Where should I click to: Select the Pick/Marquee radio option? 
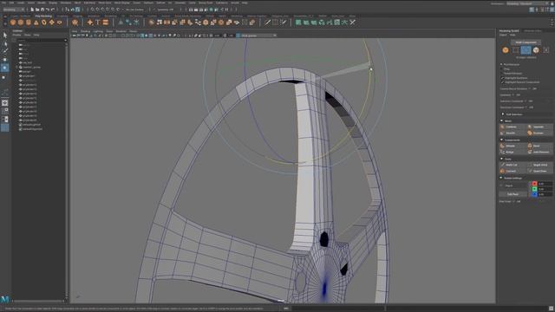point(501,65)
